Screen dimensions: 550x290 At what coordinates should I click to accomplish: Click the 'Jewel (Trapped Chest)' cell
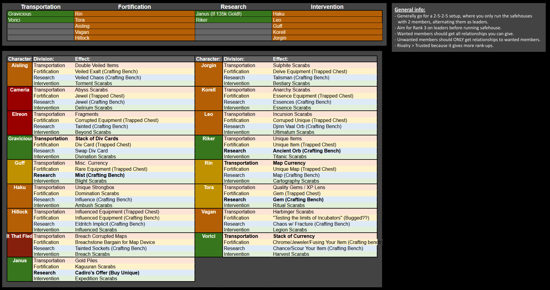pyautogui.click(x=134, y=96)
